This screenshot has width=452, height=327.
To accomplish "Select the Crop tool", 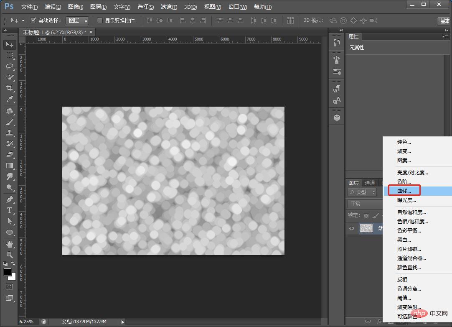I will tap(10, 88).
